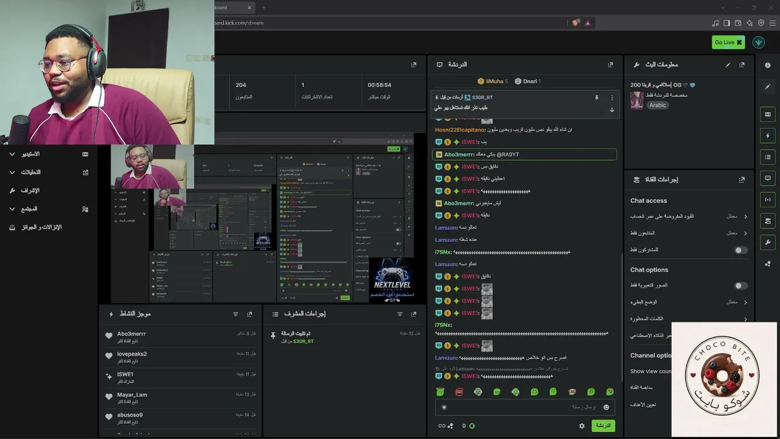Expand the pinned message with the down arrow

pos(612,110)
